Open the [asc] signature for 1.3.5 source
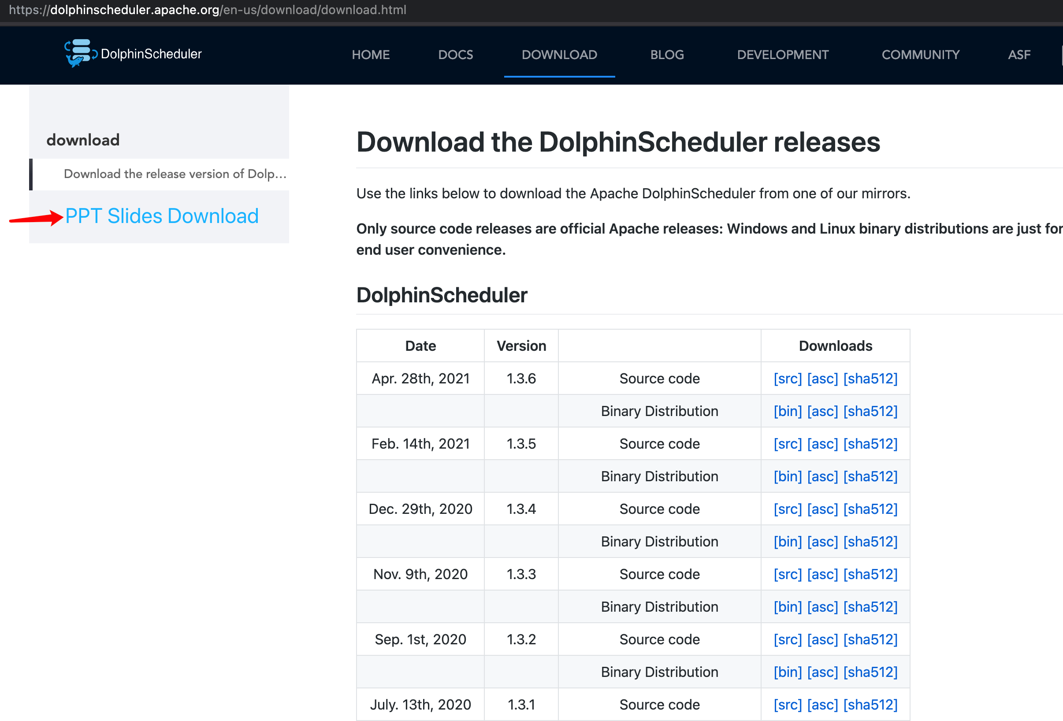This screenshot has height=721, width=1063. [x=822, y=444]
